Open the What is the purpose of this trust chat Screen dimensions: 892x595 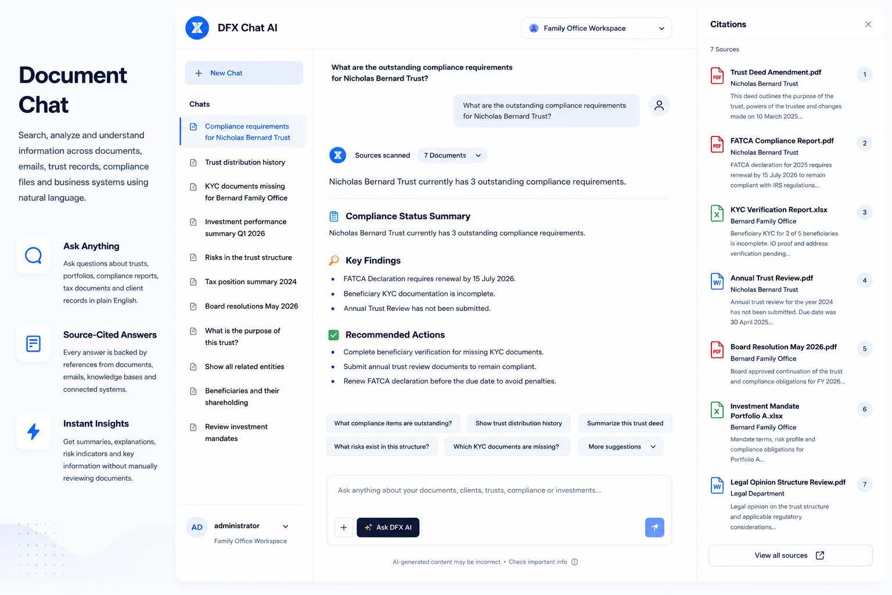click(243, 336)
